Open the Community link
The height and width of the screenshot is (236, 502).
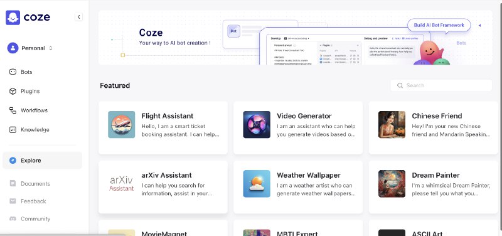[36, 219]
